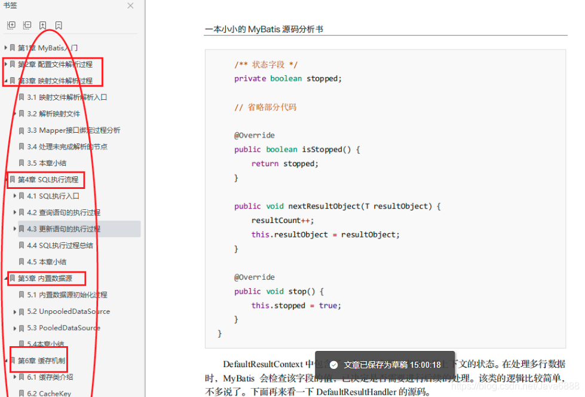Click the nextResultObject method declaration

pyautogui.click(x=337, y=206)
